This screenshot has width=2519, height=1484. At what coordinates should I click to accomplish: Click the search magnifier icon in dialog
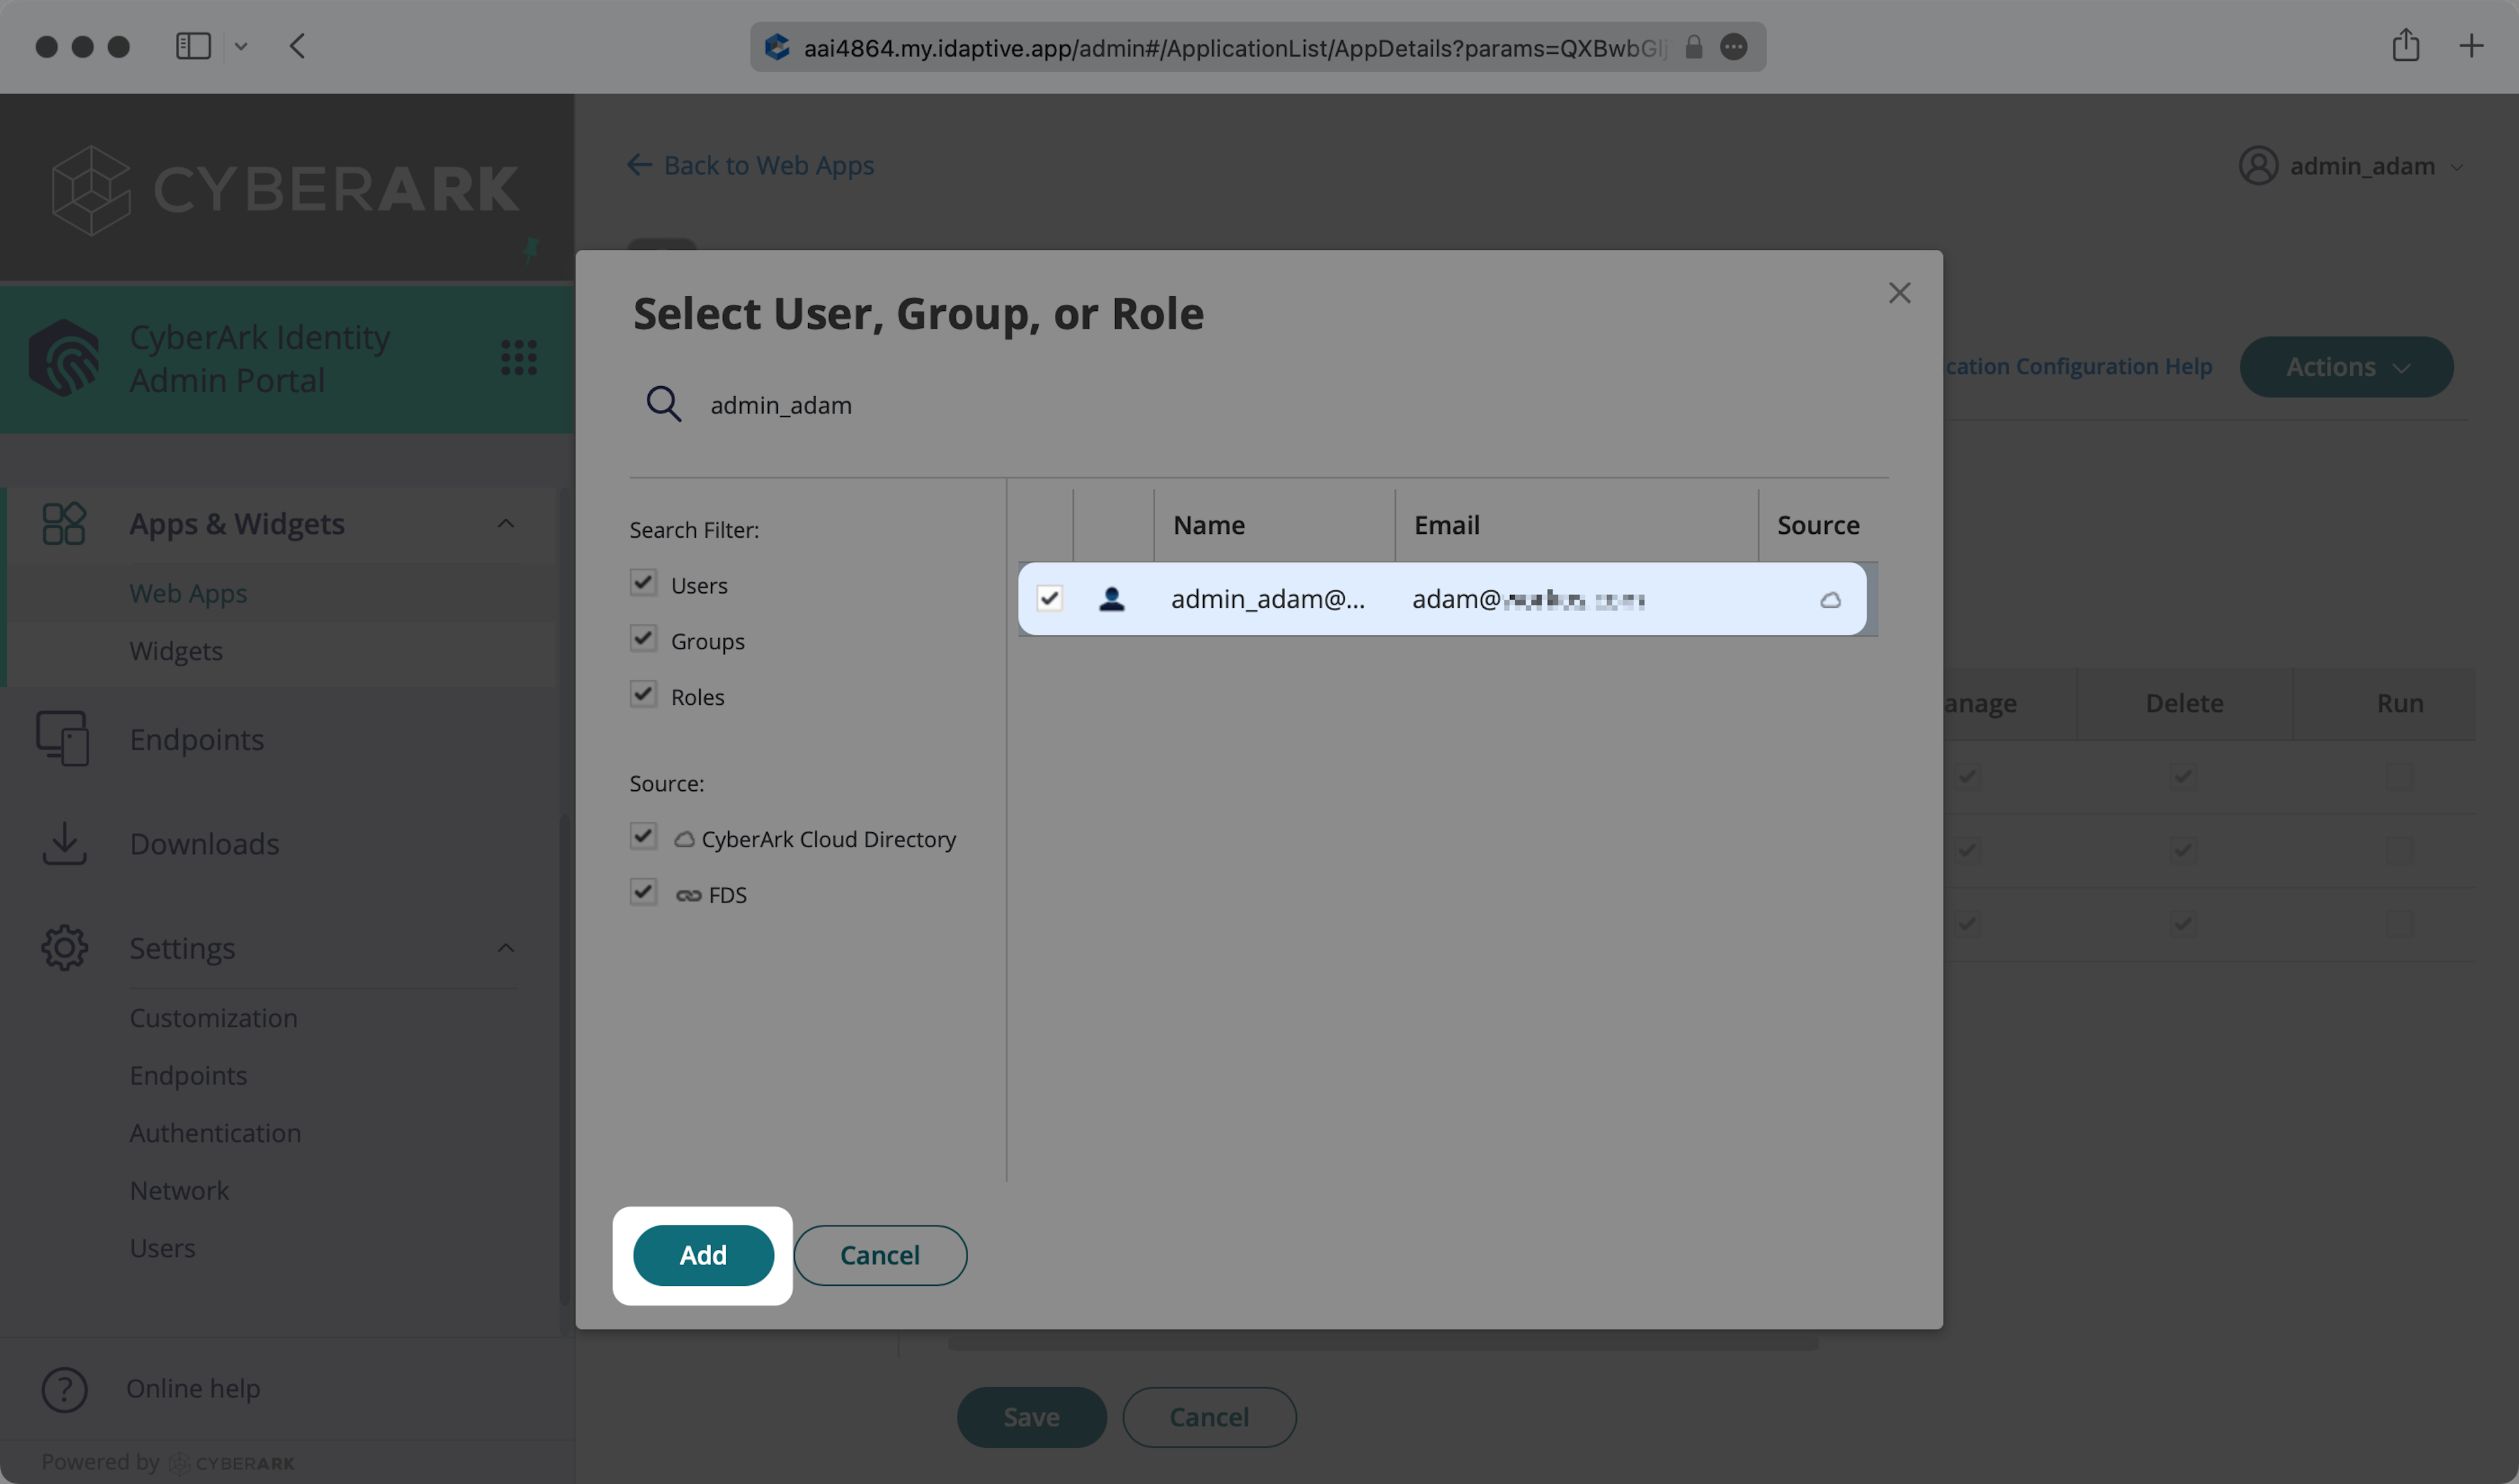(663, 405)
